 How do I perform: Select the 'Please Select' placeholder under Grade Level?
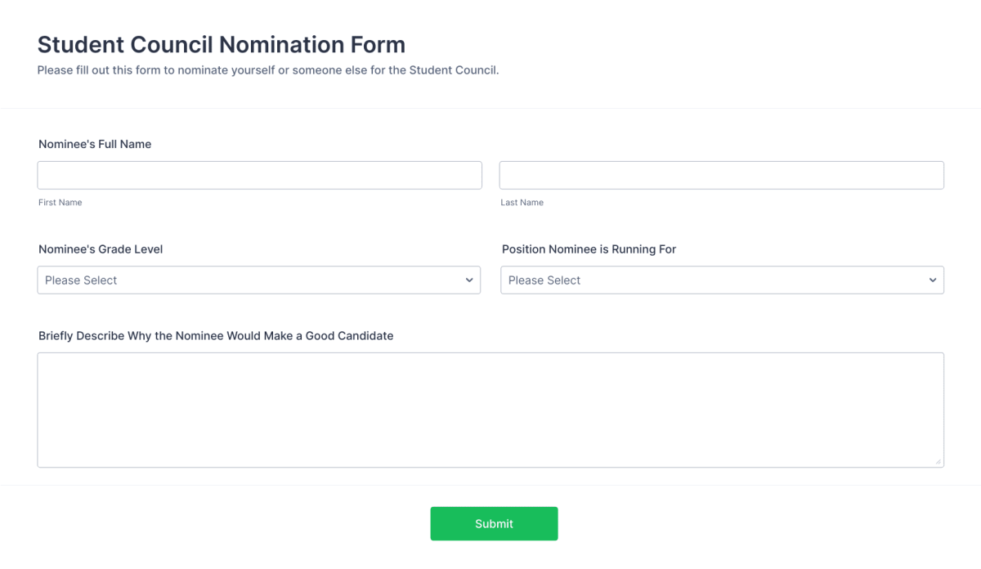(x=80, y=280)
